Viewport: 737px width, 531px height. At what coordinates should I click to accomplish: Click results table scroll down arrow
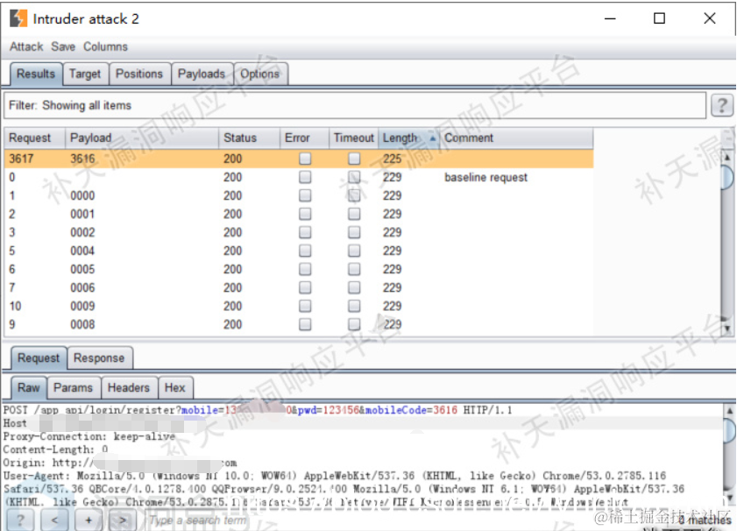coord(727,329)
